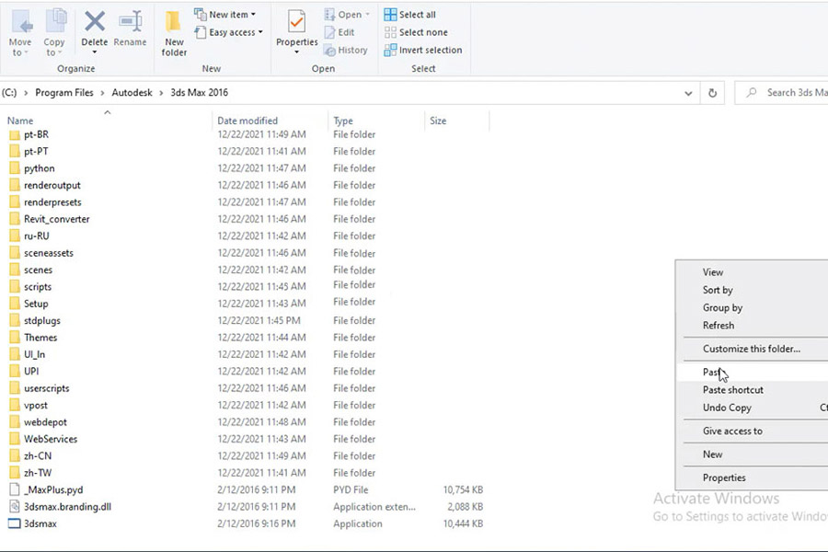
Task: Select the pt-PT folder icon
Action: click(x=15, y=152)
